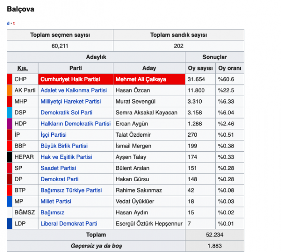Open Bağımsız Türkiye Partisi link
281x252 pixels.
point(71,190)
